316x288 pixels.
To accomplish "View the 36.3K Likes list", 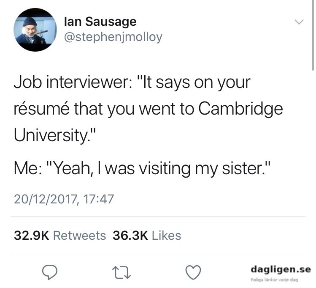I will point(147,236).
